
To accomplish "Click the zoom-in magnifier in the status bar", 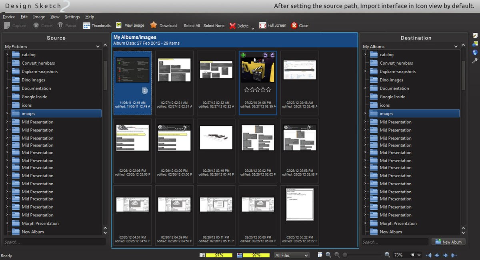I will point(387,255).
